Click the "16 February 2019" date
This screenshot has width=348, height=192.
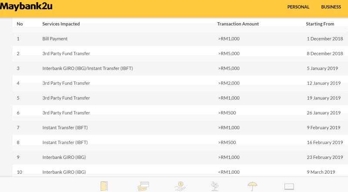click(325, 142)
